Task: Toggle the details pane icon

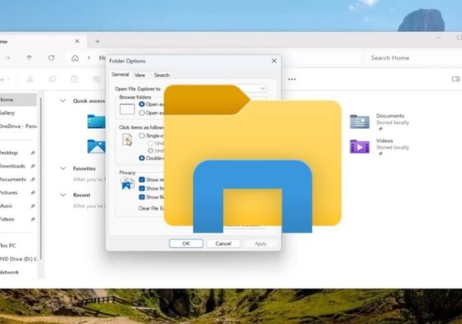Action: 456,79
